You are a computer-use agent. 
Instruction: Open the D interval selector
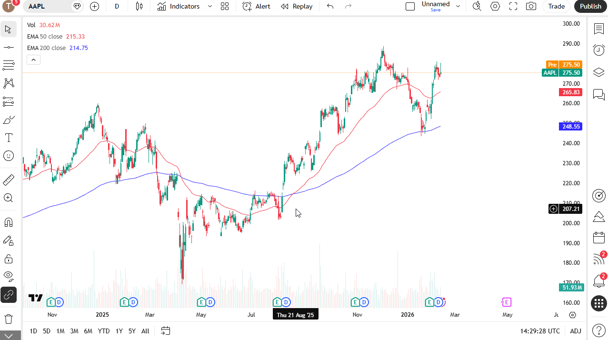117,6
